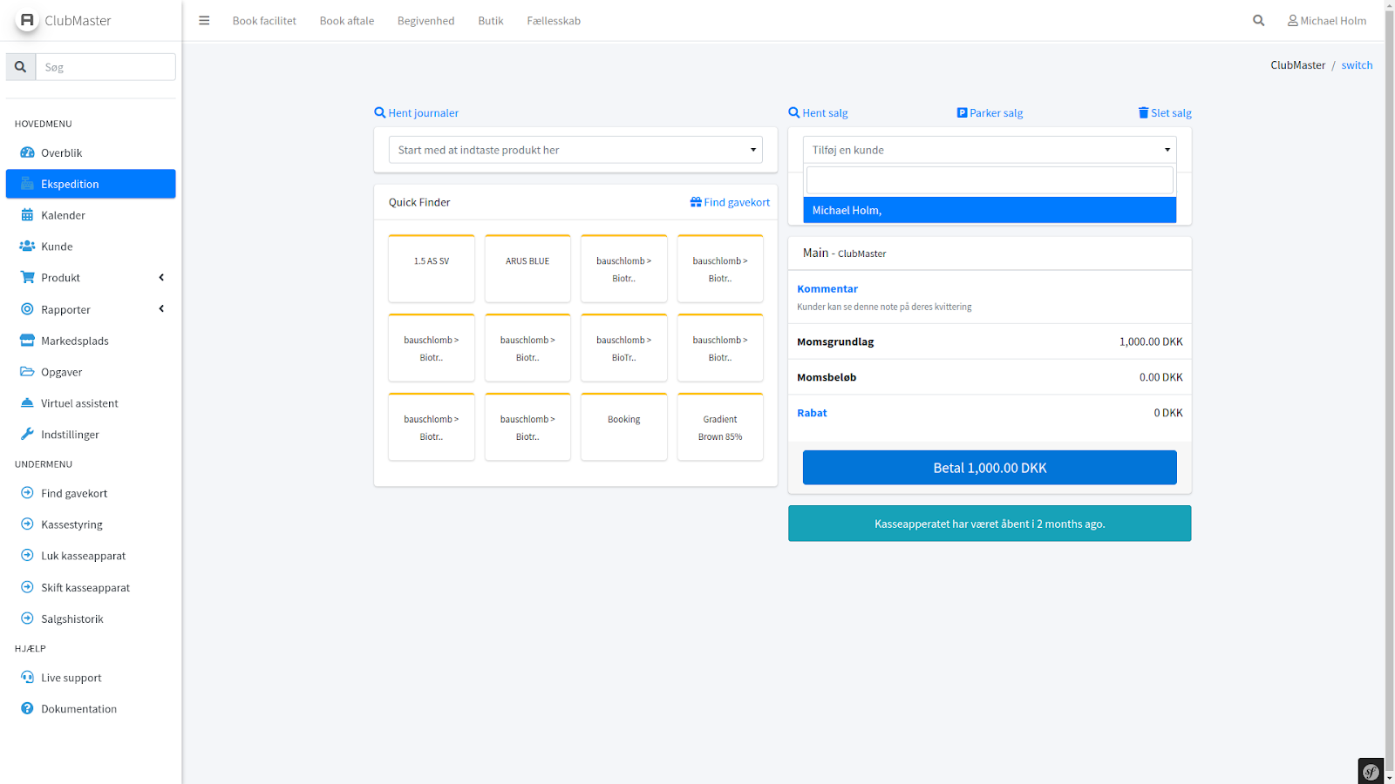Click the magnifier icon in top bar
The width and height of the screenshot is (1395, 784).
1258,21
